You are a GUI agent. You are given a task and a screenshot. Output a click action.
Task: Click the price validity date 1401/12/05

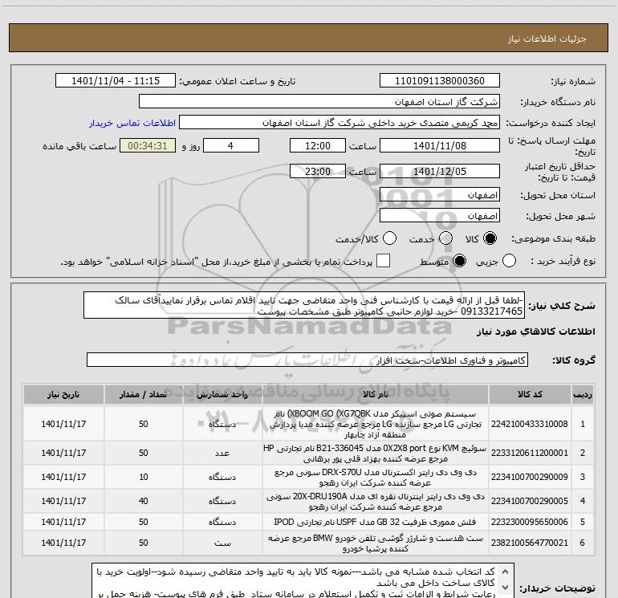(440, 171)
